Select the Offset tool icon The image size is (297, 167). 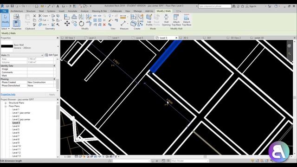coord(74,17)
